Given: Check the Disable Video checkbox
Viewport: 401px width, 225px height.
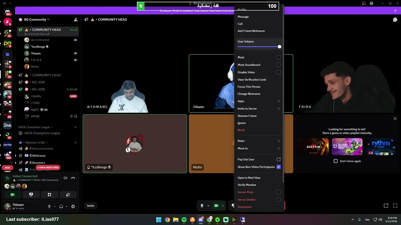Looking at the screenshot, I should [279, 72].
